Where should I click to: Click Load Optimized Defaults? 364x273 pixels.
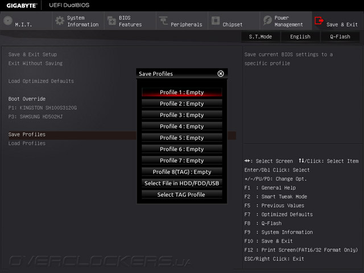point(41,81)
